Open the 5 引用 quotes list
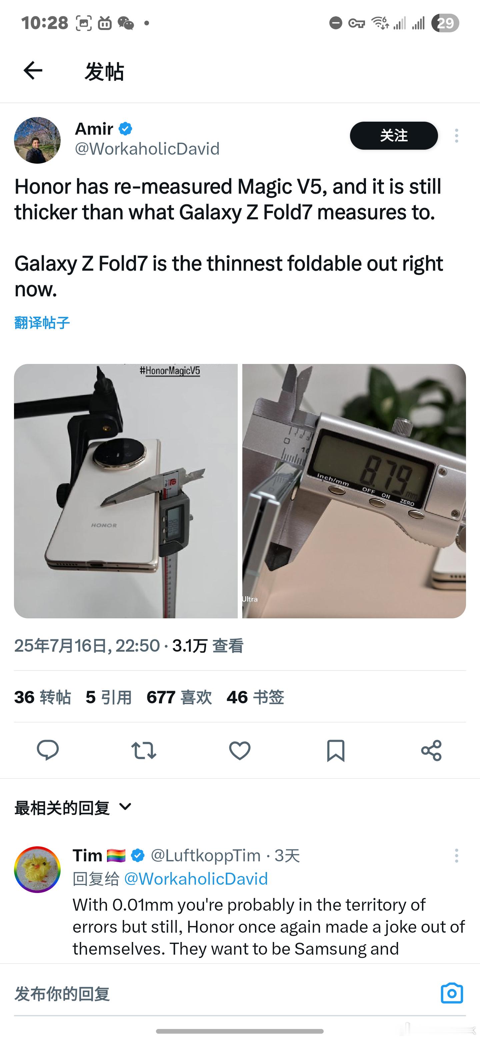Viewport: 480px width, 1040px height. 109,697
